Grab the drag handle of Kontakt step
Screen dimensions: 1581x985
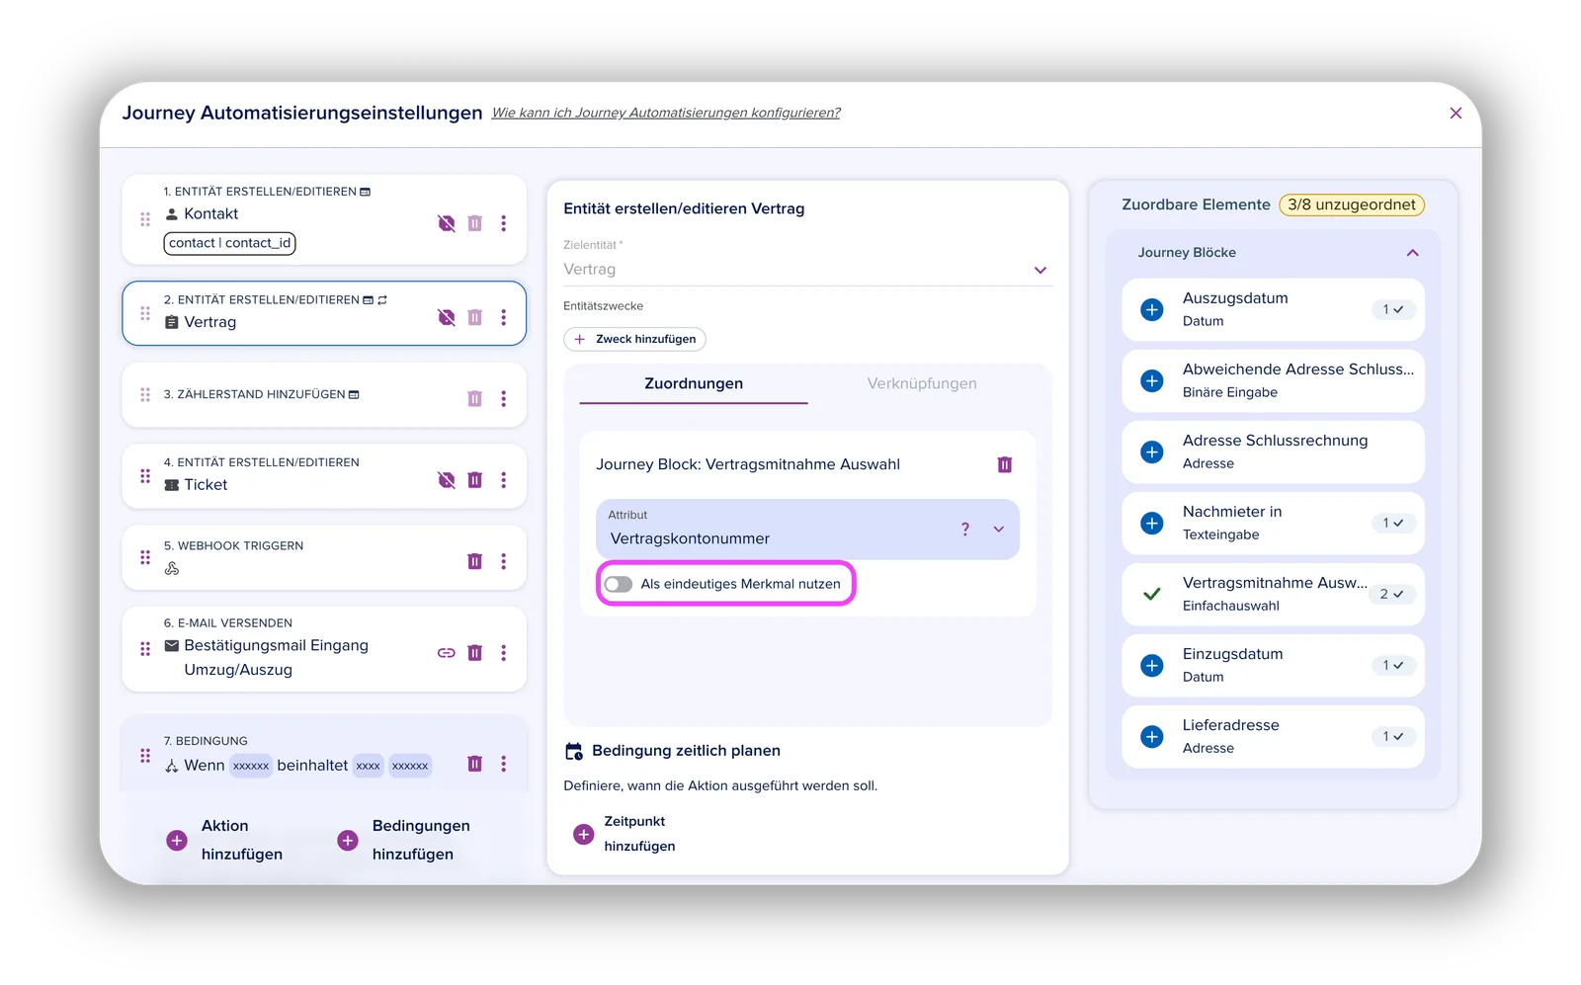[x=145, y=219]
